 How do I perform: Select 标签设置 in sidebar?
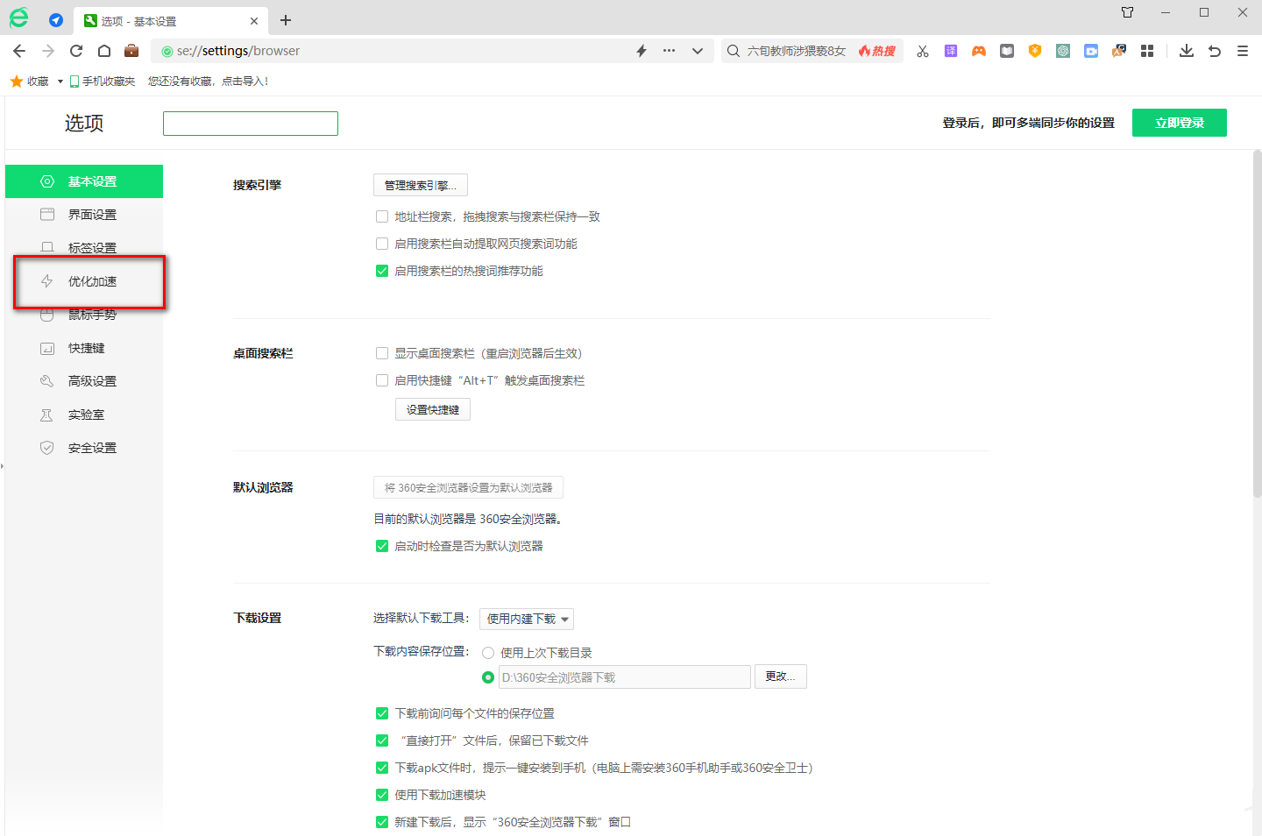coord(84,248)
